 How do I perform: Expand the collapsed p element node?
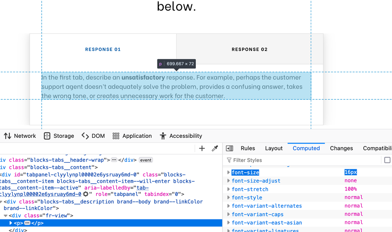[x=11, y=223]
